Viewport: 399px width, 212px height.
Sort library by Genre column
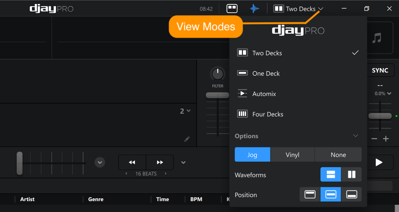click(x=96, y=199)
